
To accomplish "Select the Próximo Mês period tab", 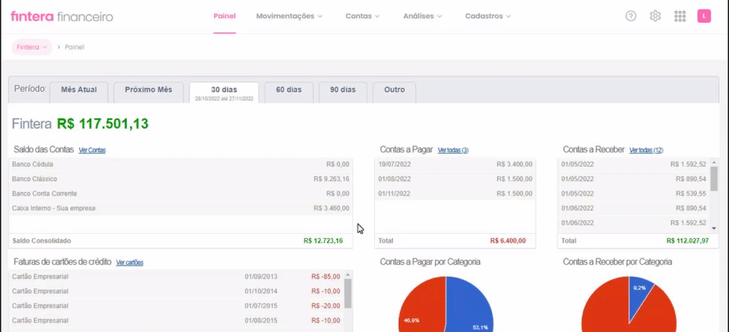I will click(x=148, y=92).
